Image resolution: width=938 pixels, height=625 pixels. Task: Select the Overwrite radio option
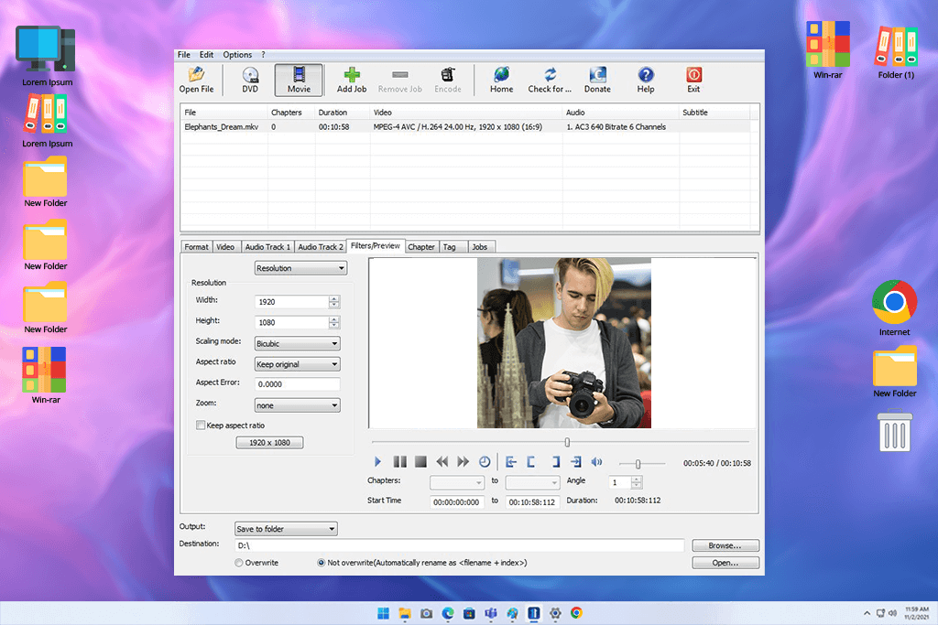point(239,563)
